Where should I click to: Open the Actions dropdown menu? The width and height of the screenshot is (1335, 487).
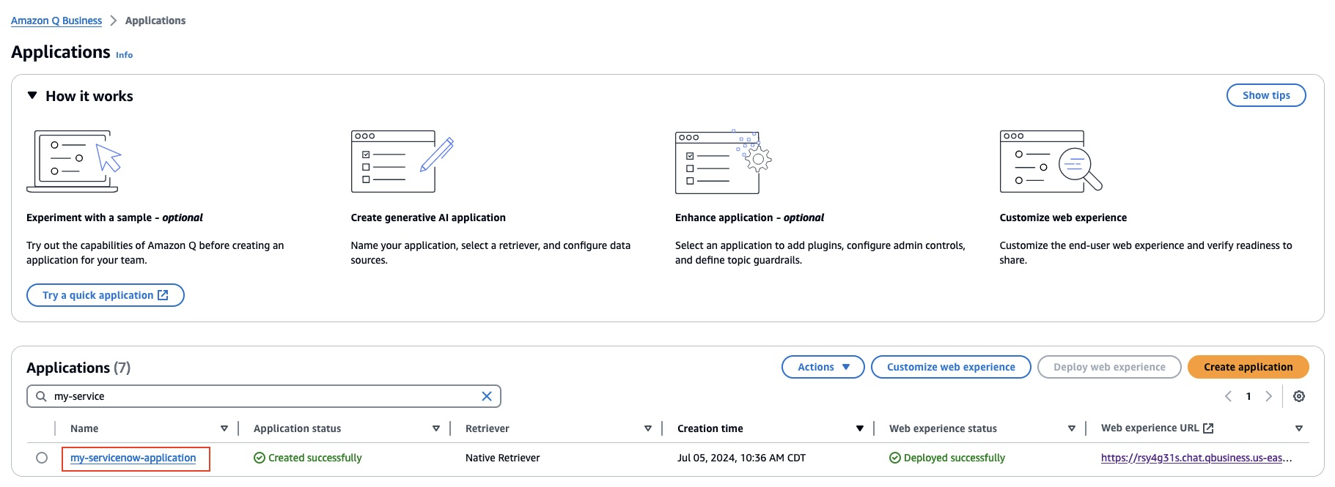coord(823,367)
